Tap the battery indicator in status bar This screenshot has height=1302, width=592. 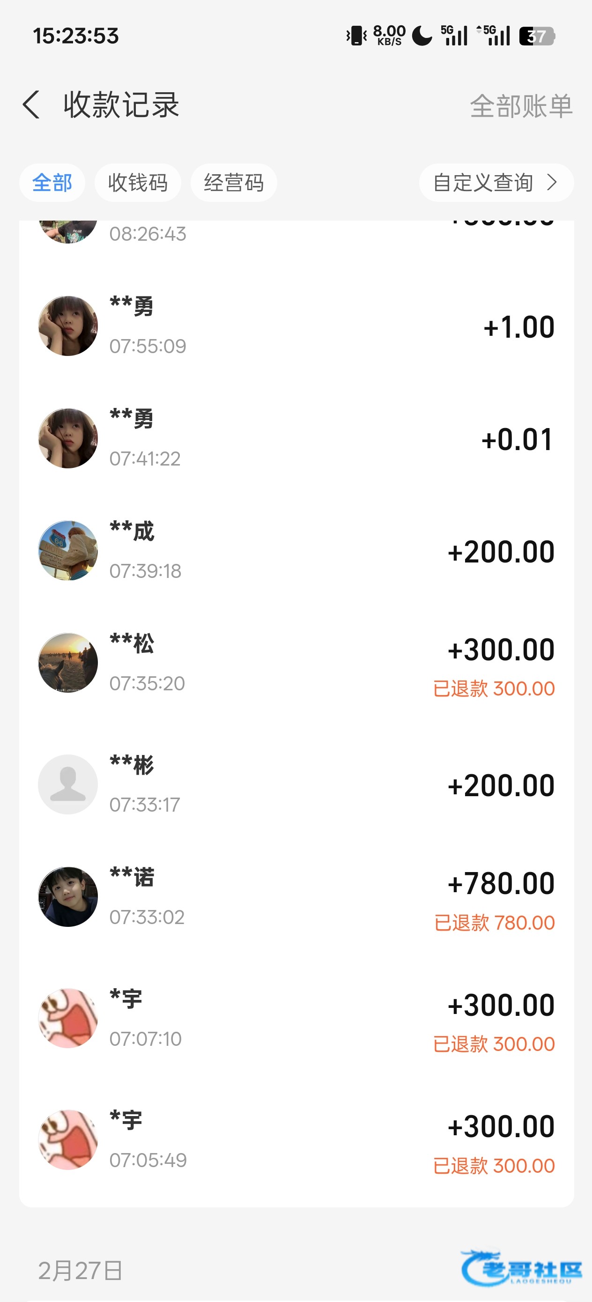click(537, 36)
